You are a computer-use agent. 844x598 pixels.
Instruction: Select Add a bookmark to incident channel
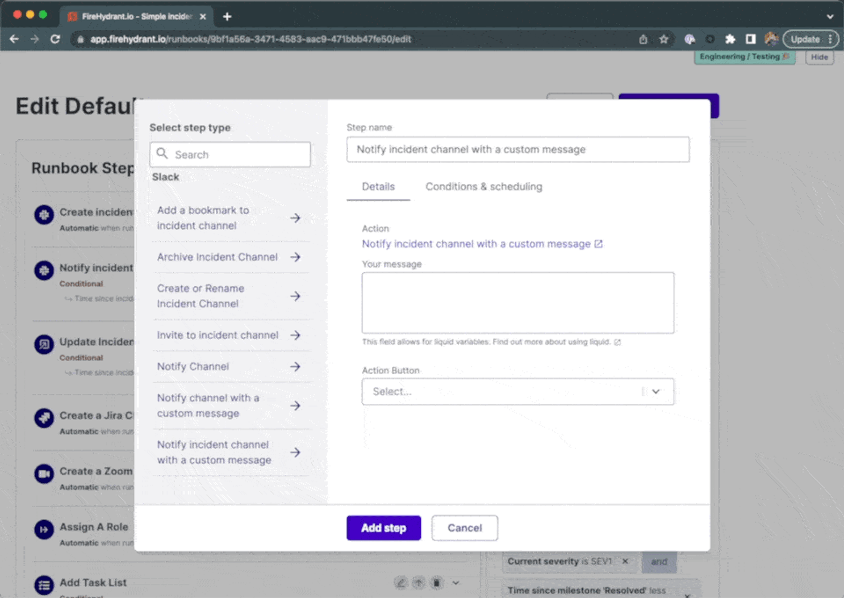(x=229, y=218)
